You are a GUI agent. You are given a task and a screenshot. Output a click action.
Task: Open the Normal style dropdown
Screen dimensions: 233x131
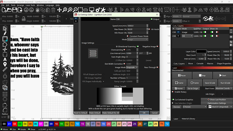click(191, 16)
